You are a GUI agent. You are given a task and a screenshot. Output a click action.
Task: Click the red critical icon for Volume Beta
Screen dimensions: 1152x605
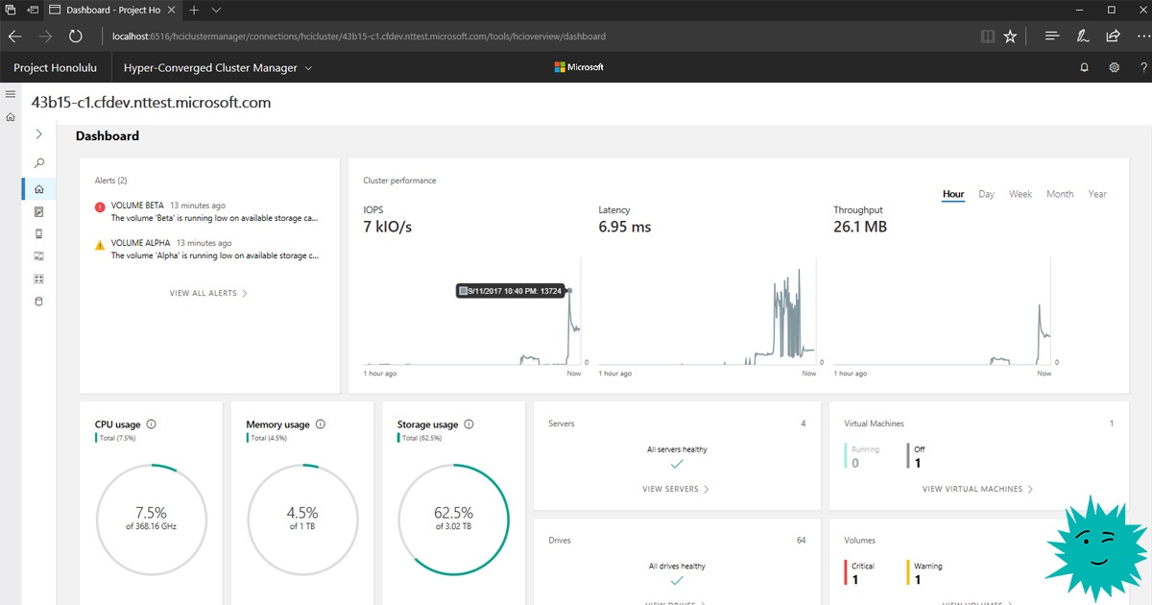[x=100, y=206]
